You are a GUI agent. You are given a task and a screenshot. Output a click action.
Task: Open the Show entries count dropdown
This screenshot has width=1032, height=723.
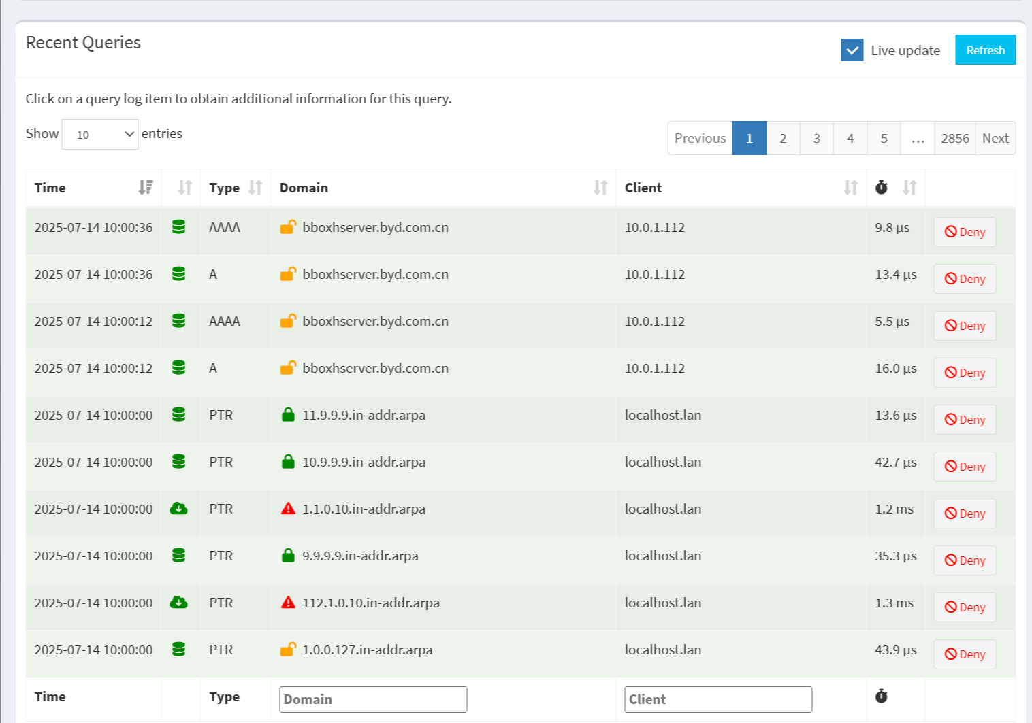point(100,134)
